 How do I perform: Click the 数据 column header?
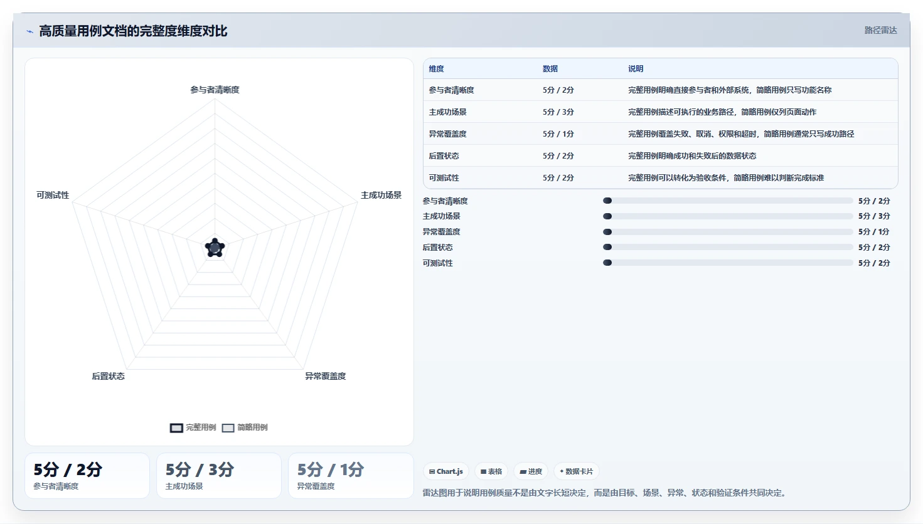[550, 69]
